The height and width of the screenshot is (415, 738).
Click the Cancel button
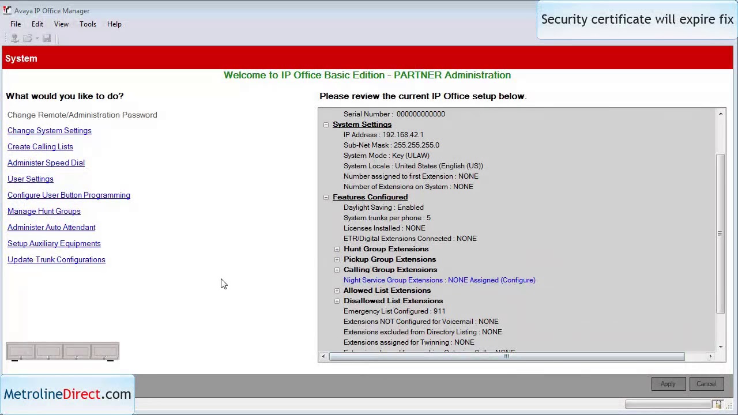click(x=706, y=384)
